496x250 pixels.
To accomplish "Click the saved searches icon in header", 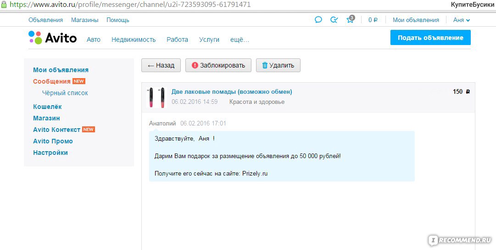I will click(x=334, y=20).
